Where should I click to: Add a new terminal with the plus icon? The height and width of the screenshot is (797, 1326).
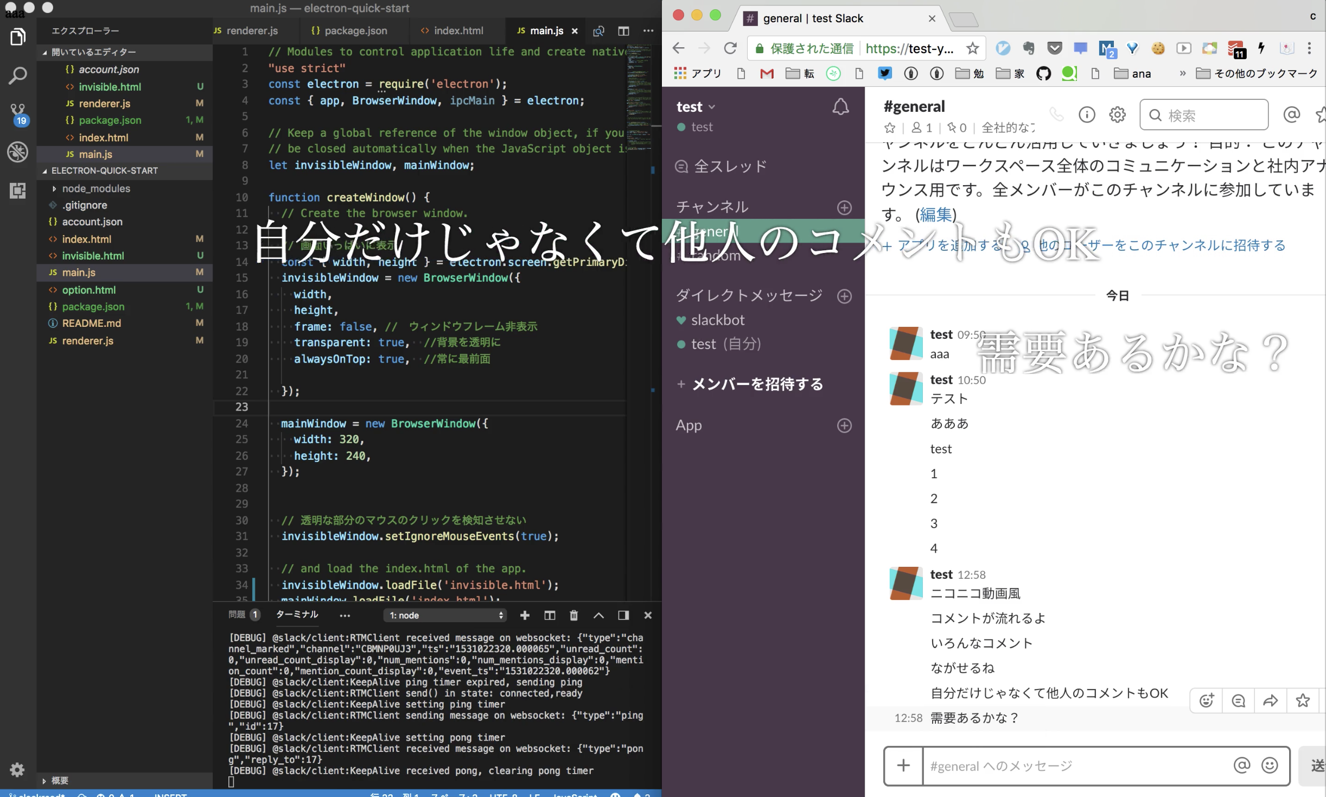click(x=525, y=615)
